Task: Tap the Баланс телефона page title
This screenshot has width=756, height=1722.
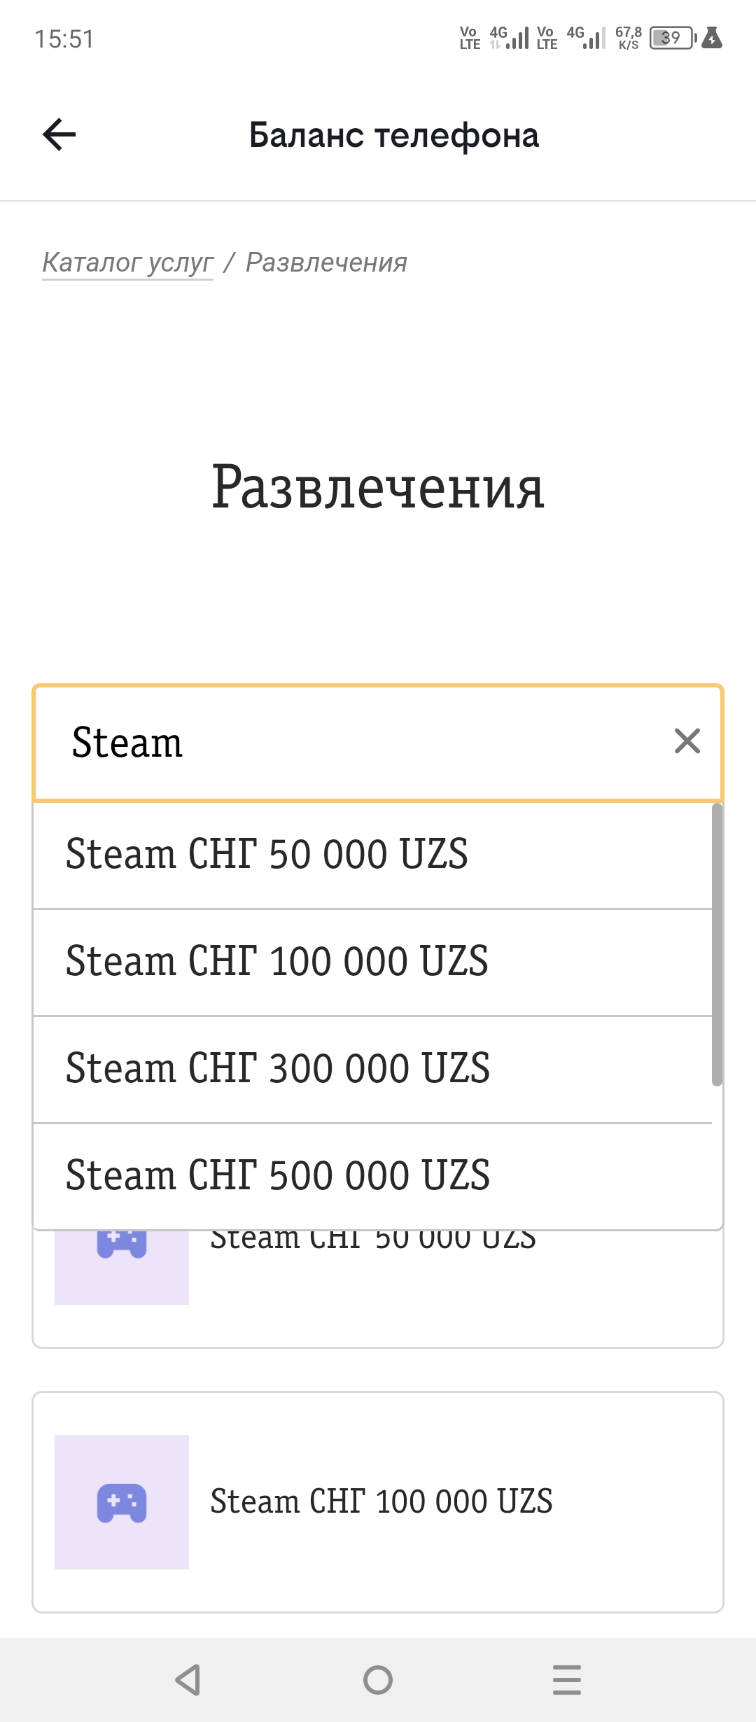Action: click(394, 135)
